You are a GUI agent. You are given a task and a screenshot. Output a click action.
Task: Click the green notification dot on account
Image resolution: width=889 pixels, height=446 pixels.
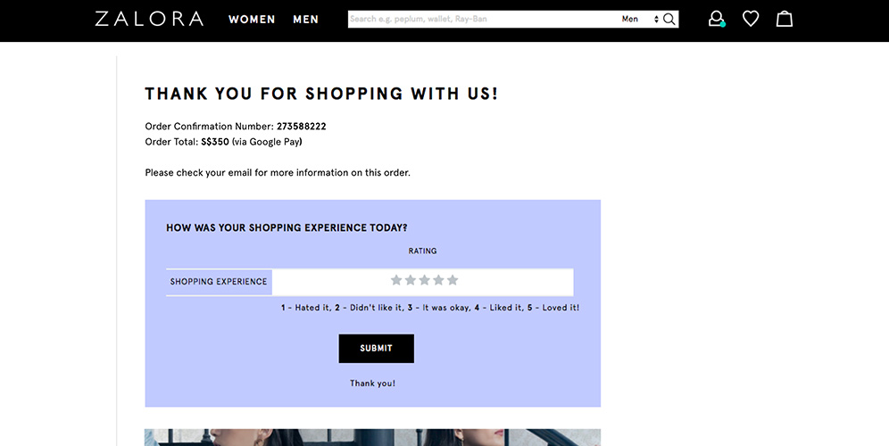tap(723, 24)
